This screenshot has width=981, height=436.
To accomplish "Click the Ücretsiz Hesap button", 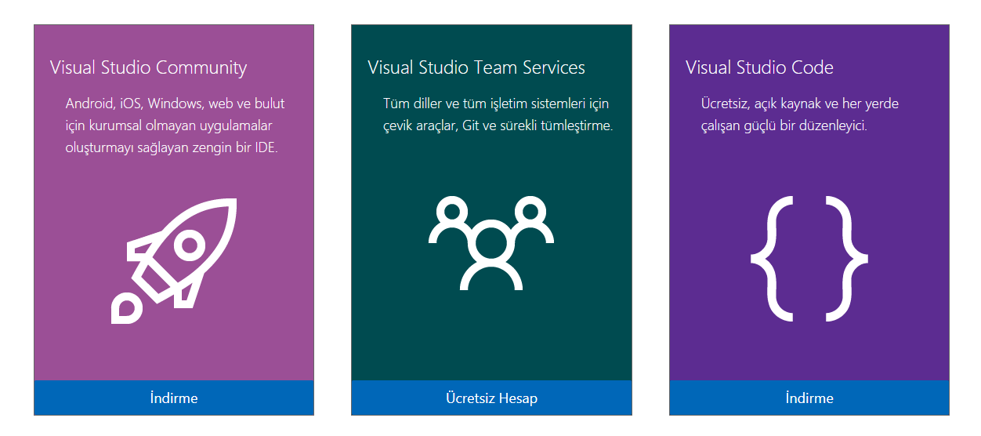I will pyautogui.click(x=491, y=398).
